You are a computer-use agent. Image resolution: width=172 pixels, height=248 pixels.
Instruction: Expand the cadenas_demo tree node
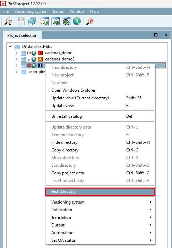[16, 53]
